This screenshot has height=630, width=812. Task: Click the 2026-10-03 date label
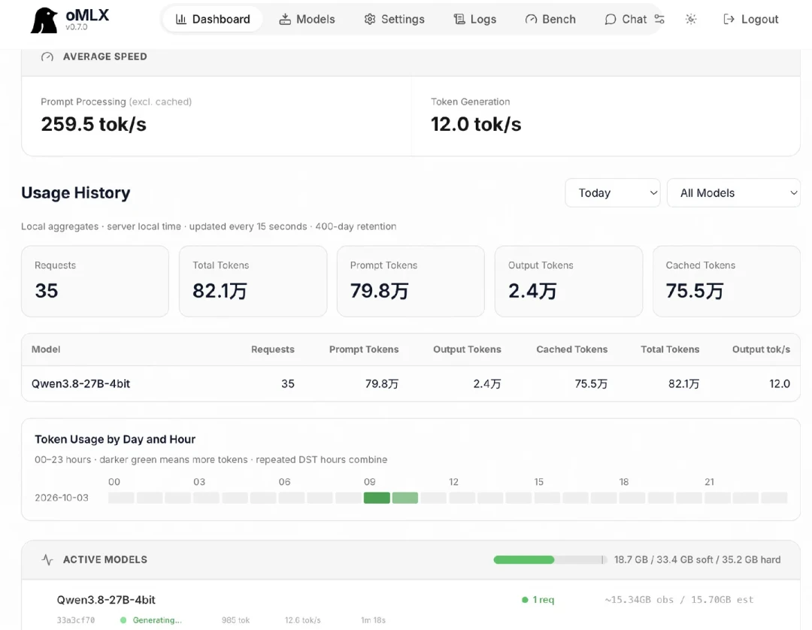tap(62, 498)
